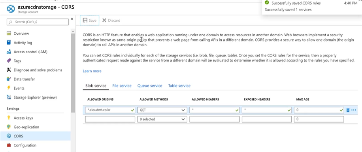362x152 pixels.
Task: Open the Overview menu item
Action: 21,34
